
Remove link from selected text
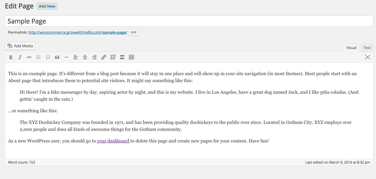click(x=113, y=57)
